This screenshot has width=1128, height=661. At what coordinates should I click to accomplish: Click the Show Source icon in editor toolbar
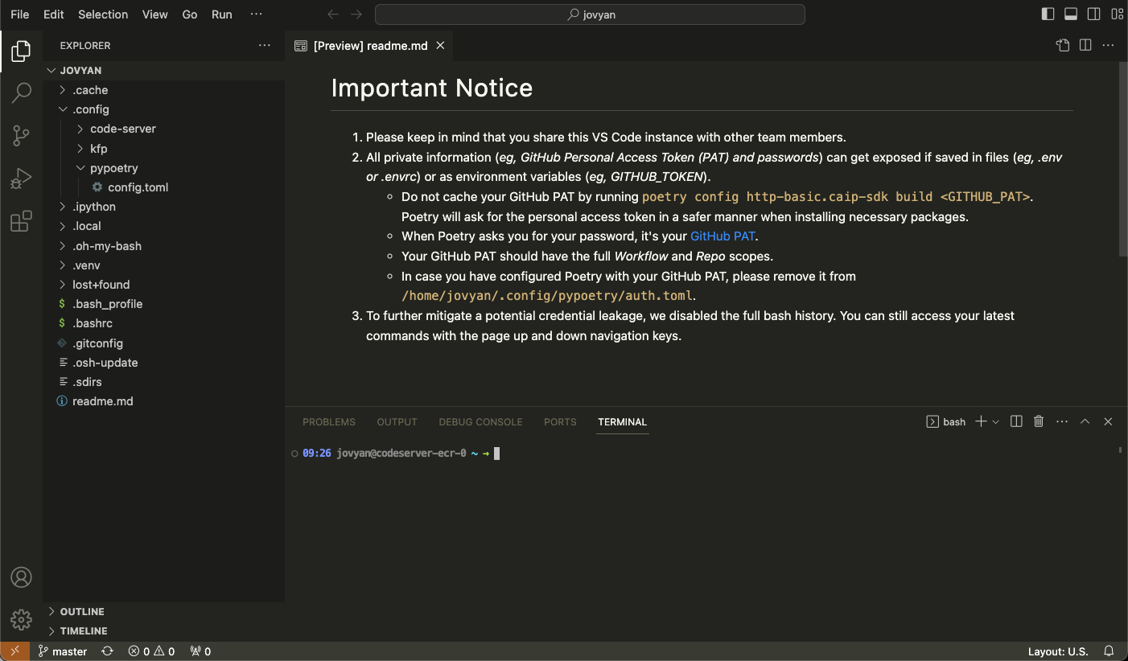pos(1063,46)
